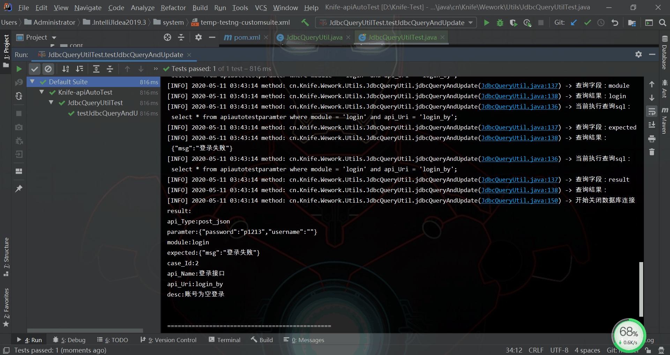
Task: Follow first JdbcQueryUtil.java:137 link
Action: point(520,86)
